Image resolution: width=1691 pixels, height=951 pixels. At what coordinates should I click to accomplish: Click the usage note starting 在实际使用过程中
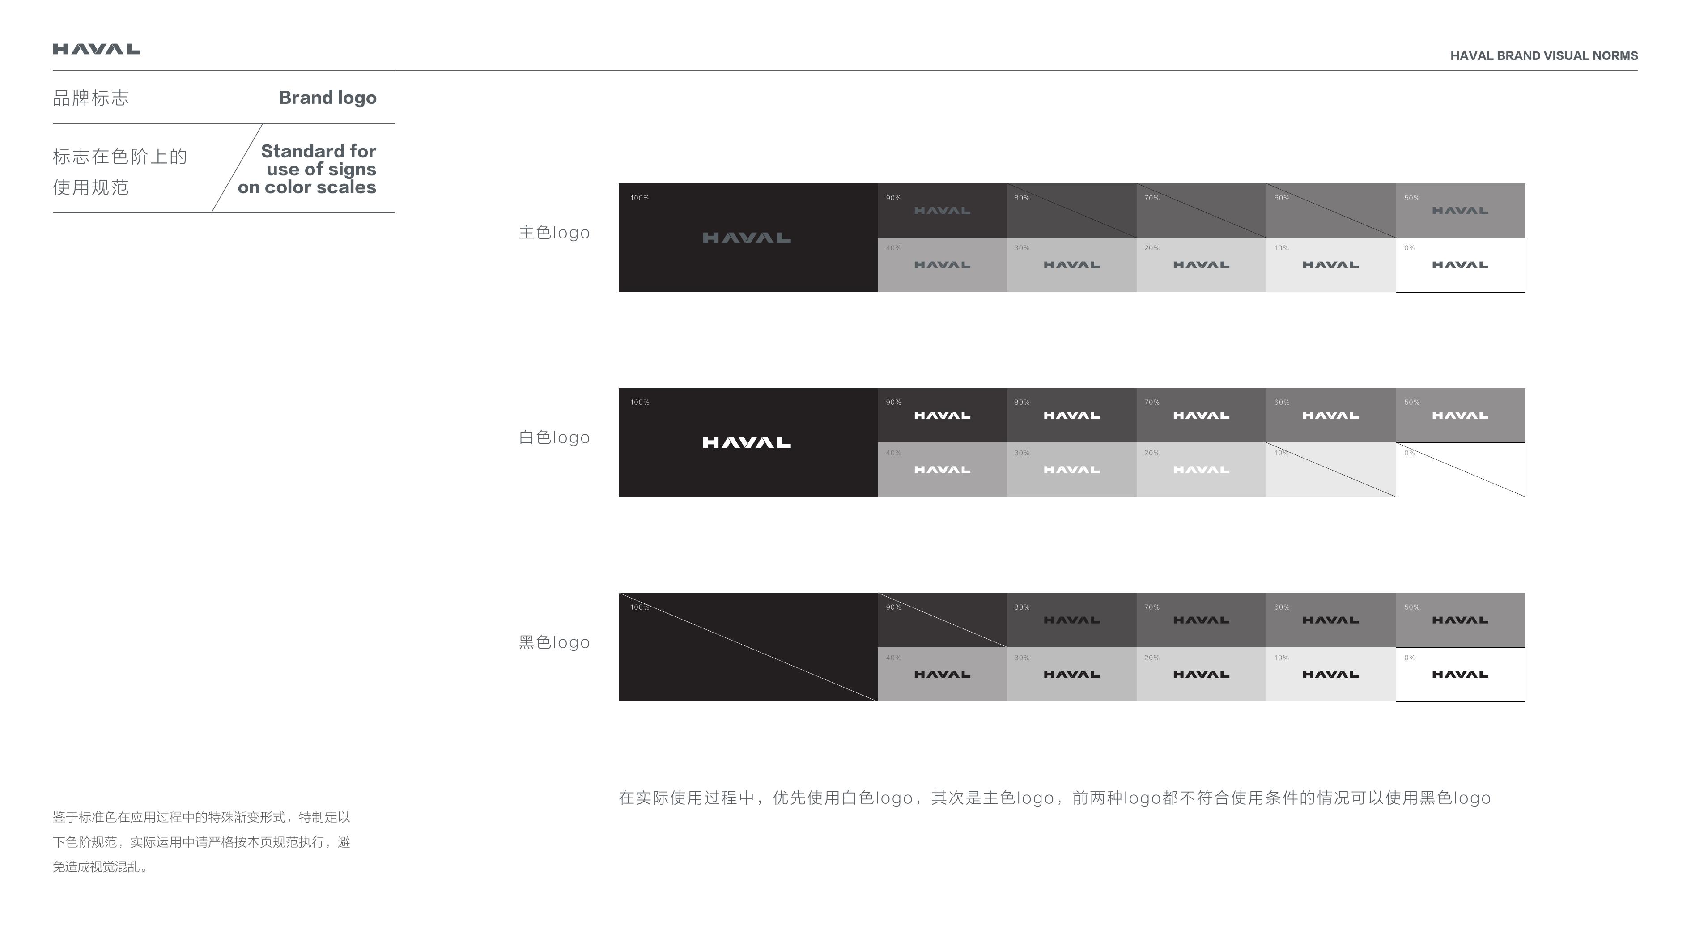point(1055,798)
